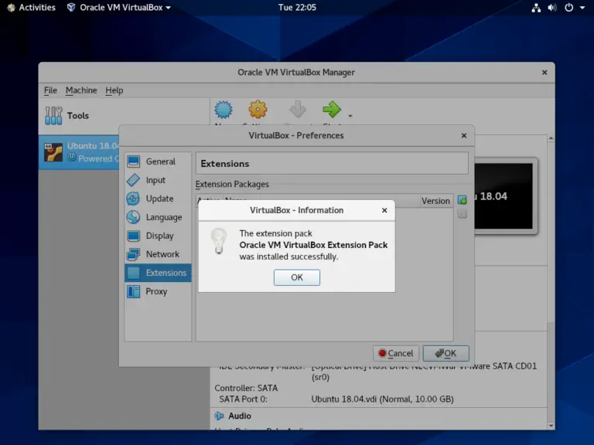Expand the system menu arrow in top bar
594x445 pixels.
coord(582,8)
